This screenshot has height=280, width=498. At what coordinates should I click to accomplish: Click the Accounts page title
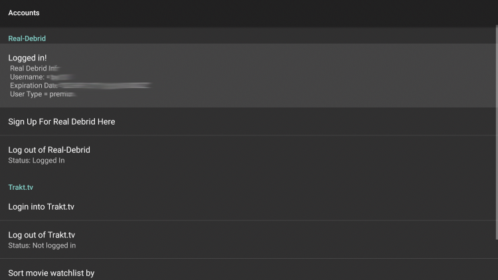[24, 13]
